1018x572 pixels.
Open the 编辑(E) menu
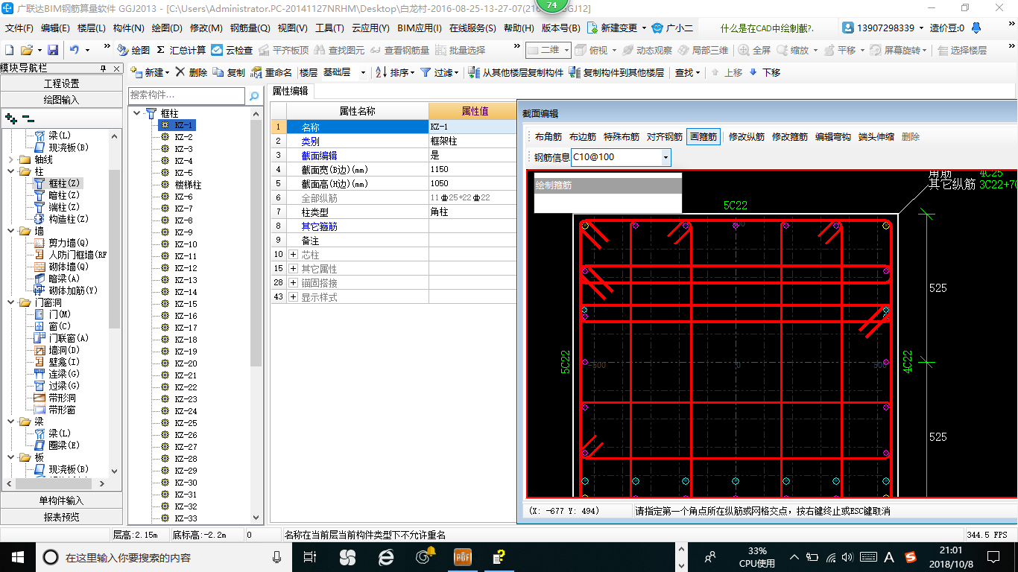[x=55, y=28]
